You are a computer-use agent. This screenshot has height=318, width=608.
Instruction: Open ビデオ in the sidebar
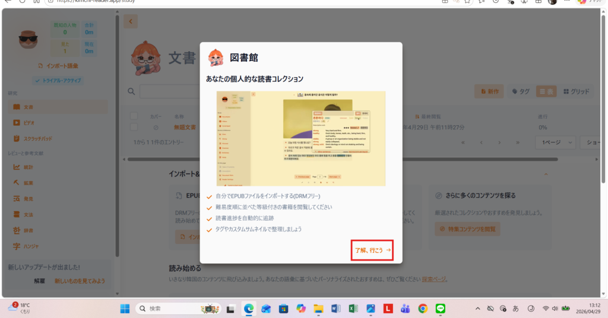coord(58,123)
